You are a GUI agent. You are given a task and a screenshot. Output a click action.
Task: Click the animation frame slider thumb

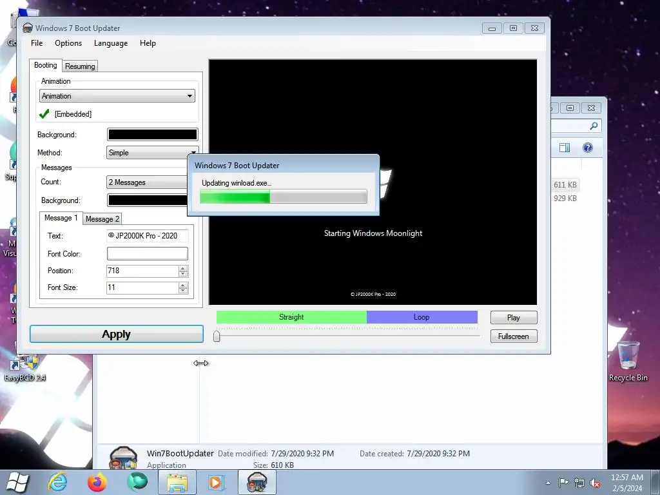(217, 336)
